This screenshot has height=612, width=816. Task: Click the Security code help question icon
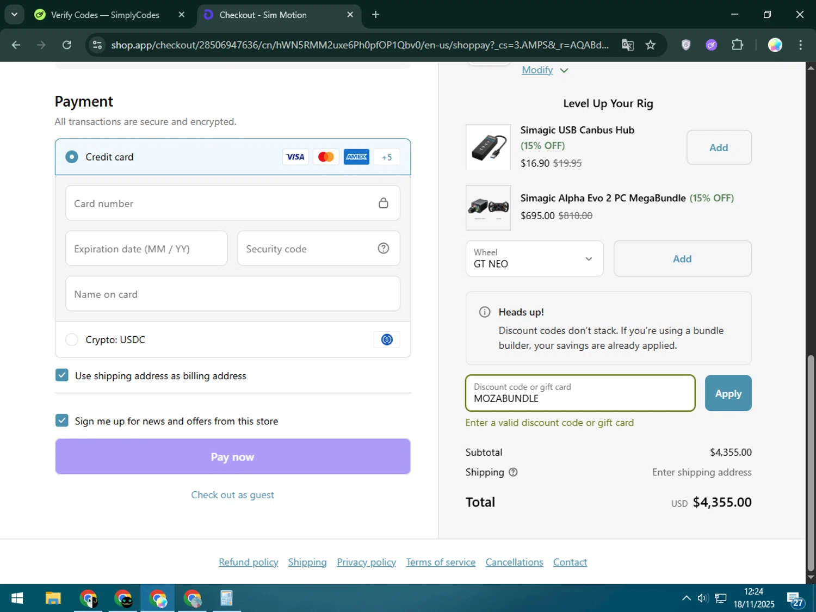click(384, 248)
